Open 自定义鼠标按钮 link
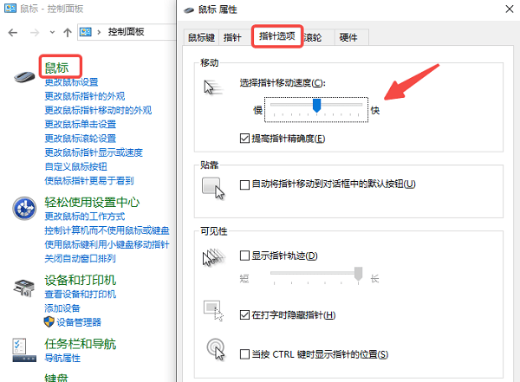 [75, 166]
